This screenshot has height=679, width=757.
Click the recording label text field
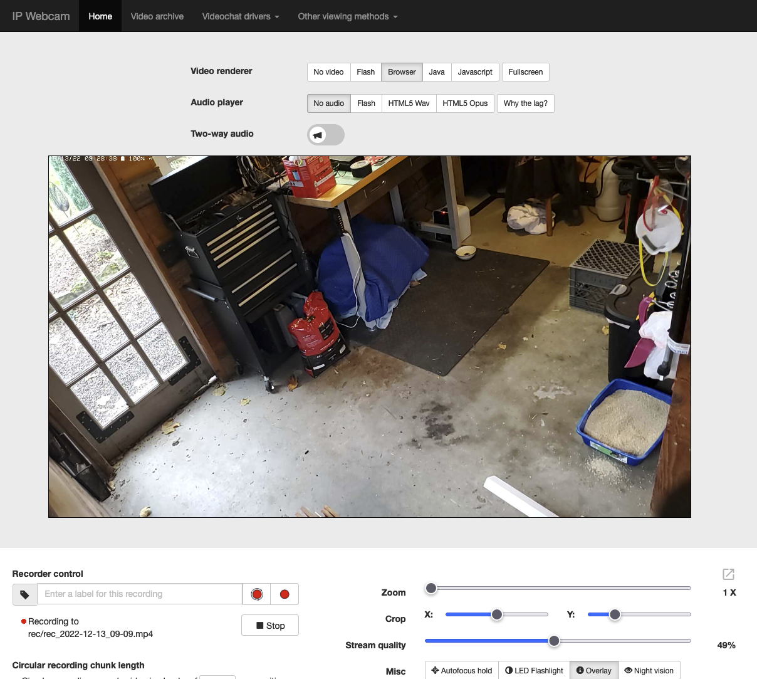point(140,594)
